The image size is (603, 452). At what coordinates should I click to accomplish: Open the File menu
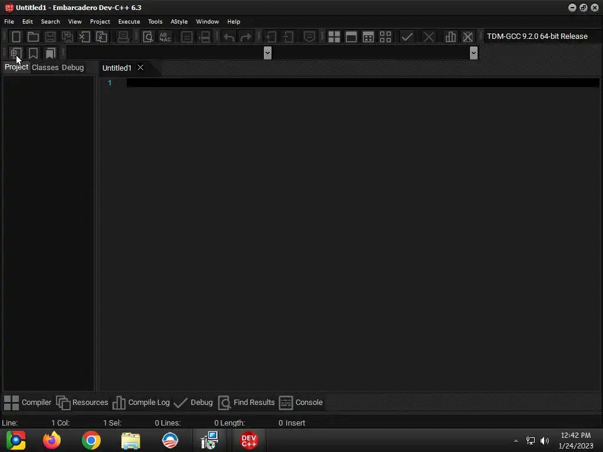9,22
